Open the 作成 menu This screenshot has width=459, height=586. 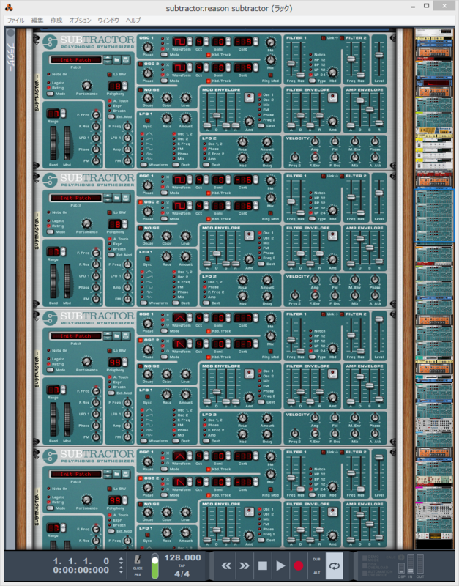tap(56, 21)
